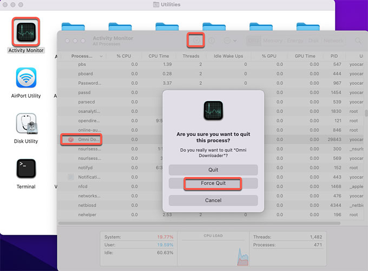Screen dimensions: 368x271
Task: Switch to the Network tab
Action: (333, 41)
